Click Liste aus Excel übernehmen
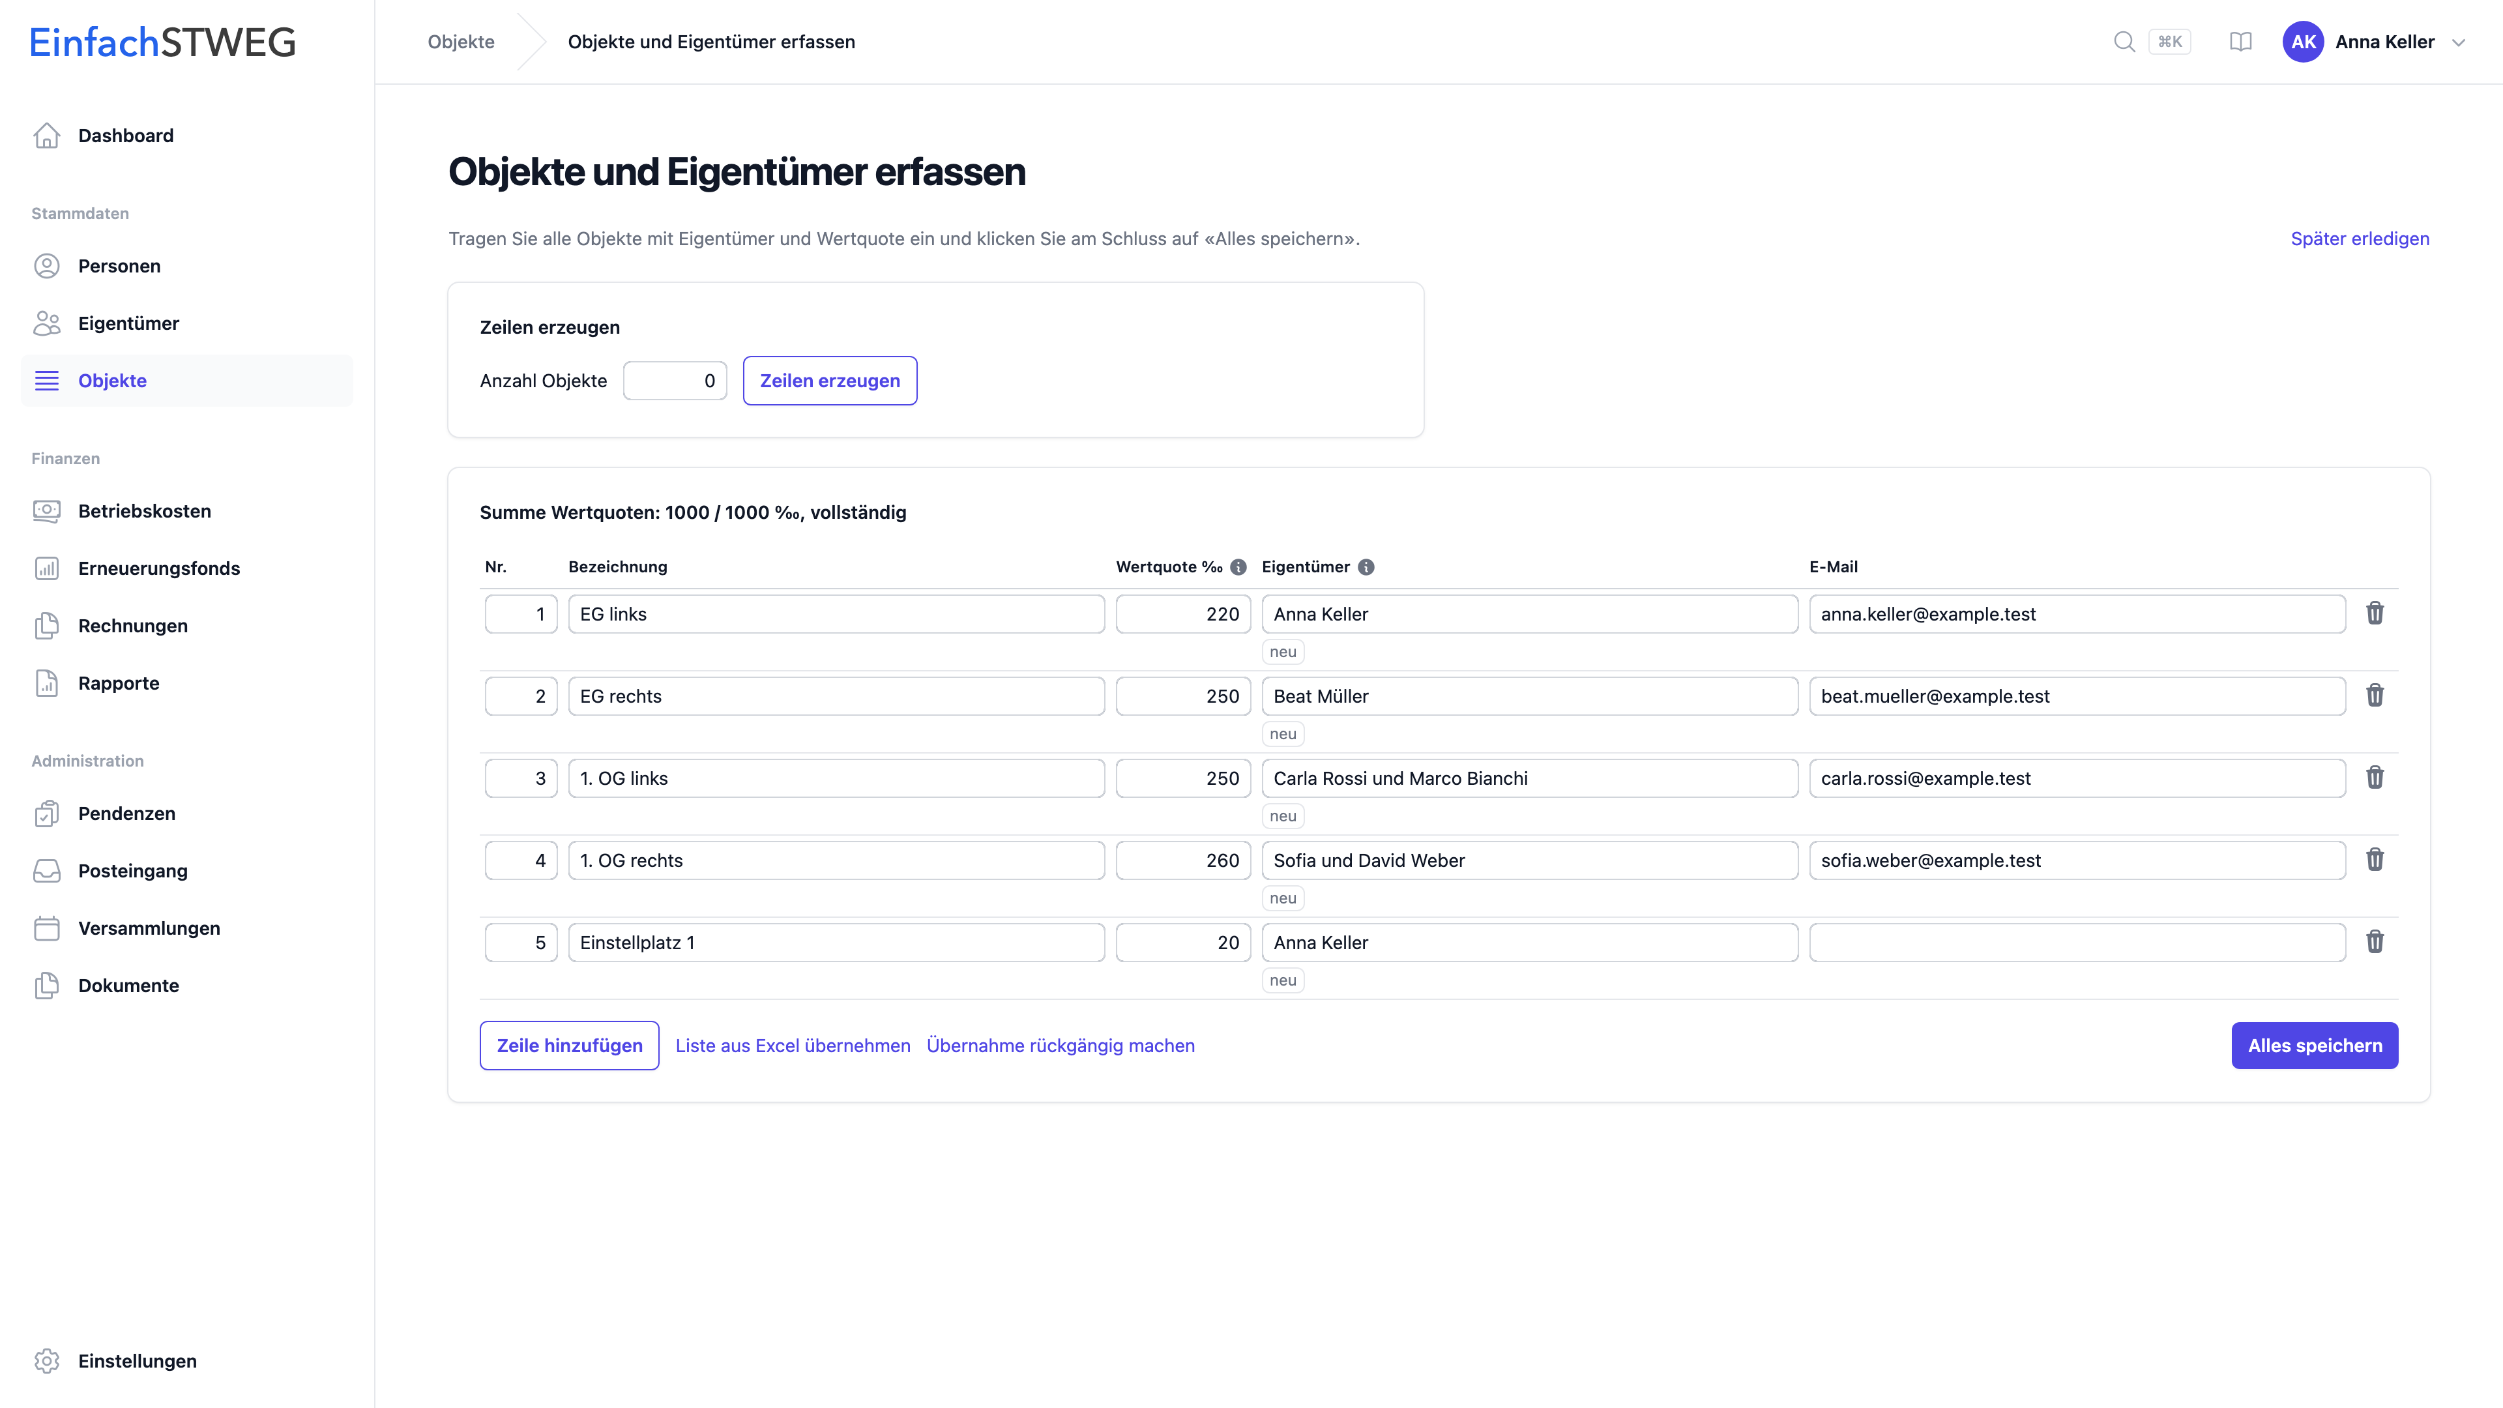 coord(793,1046)
